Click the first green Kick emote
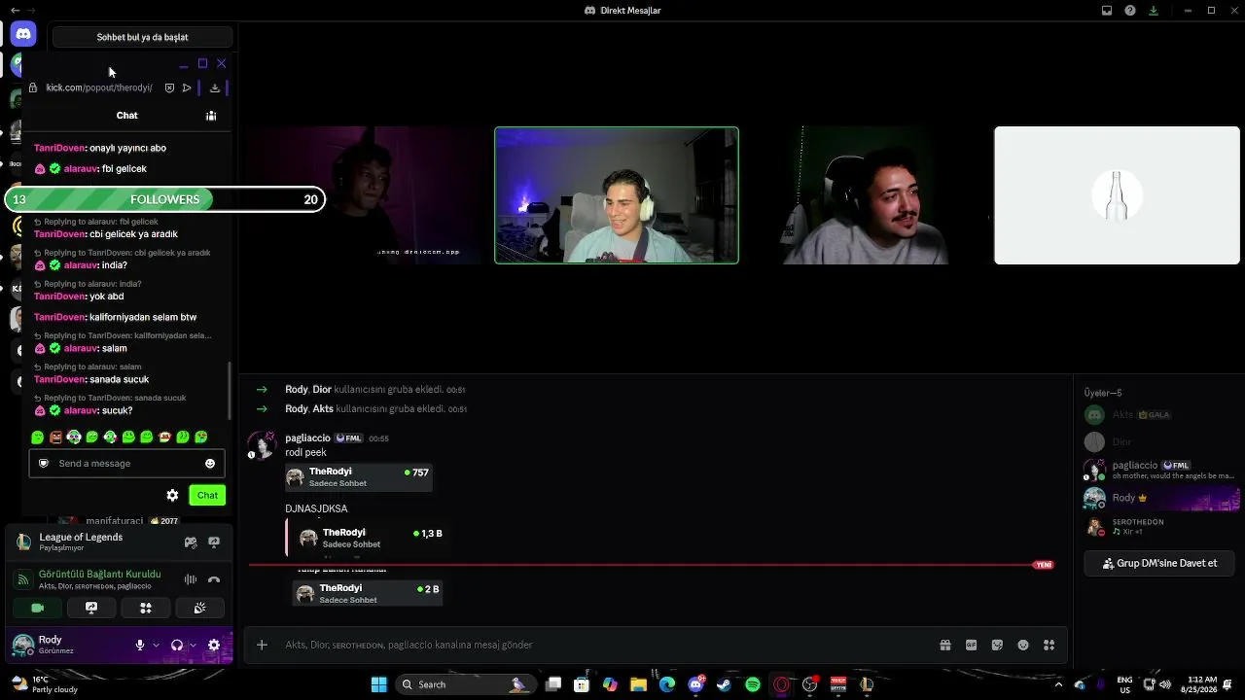This screenshot has height=700, width=1245. tap(38, 437)
